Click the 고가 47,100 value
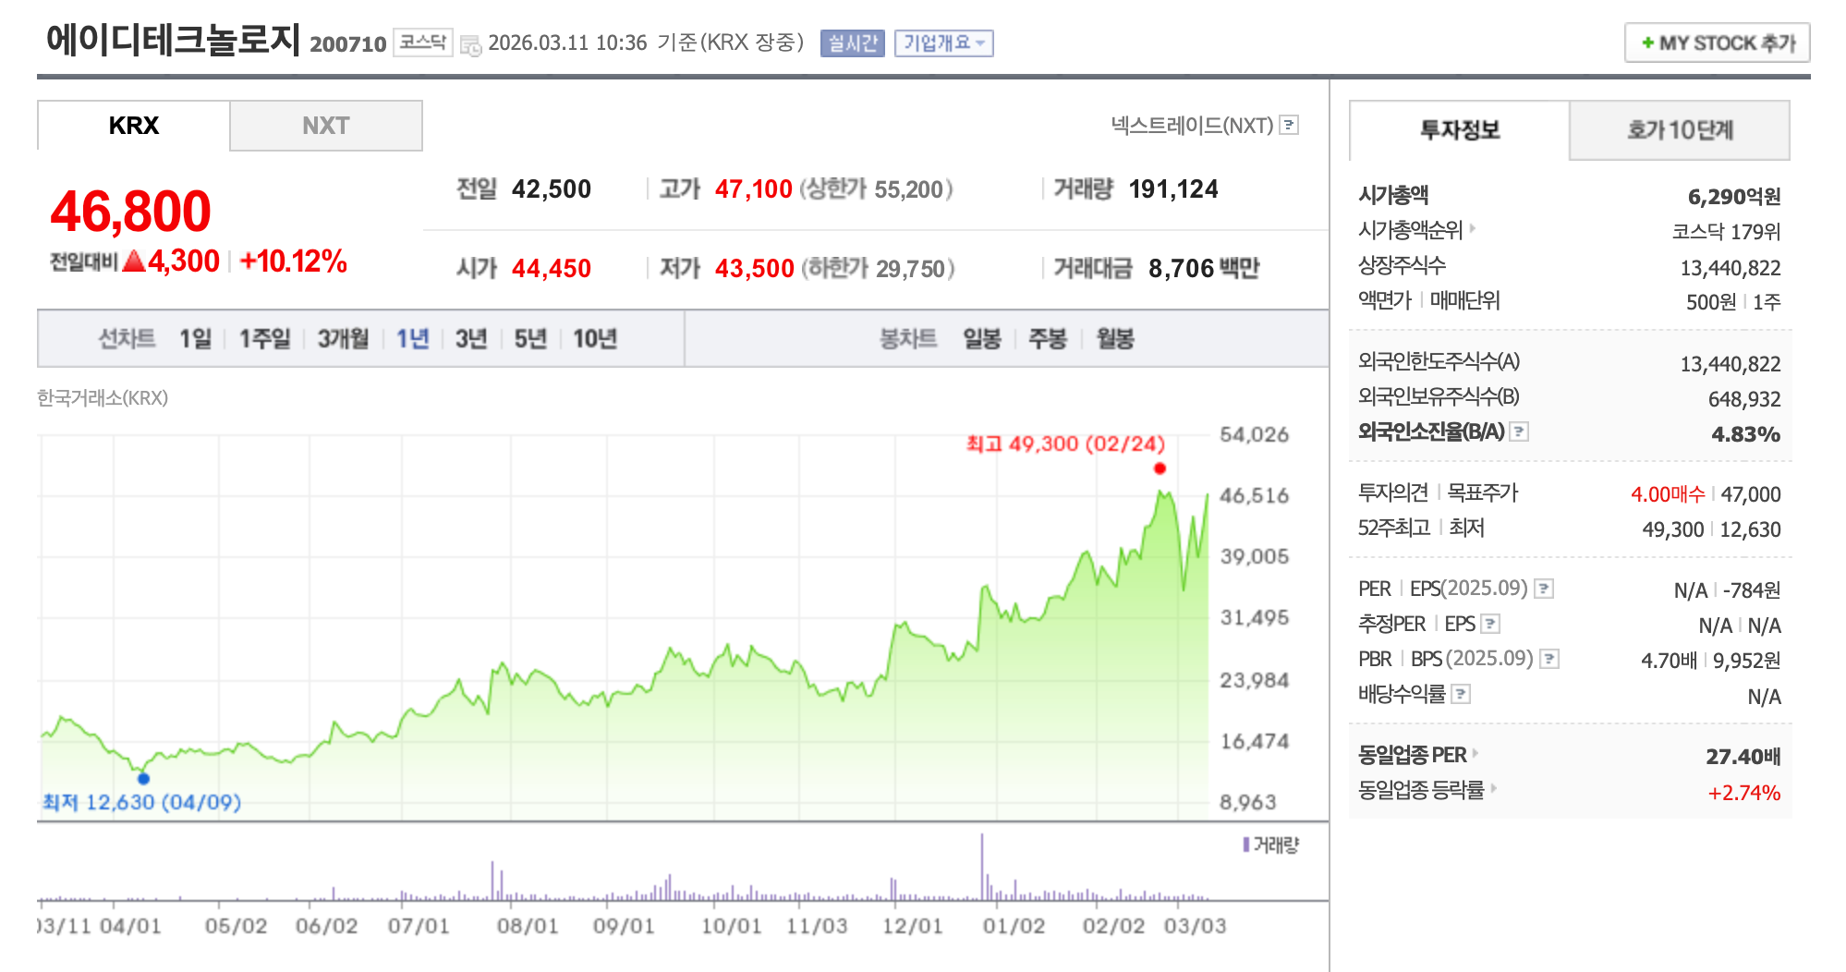1846x972 pixels. point(753,189)
